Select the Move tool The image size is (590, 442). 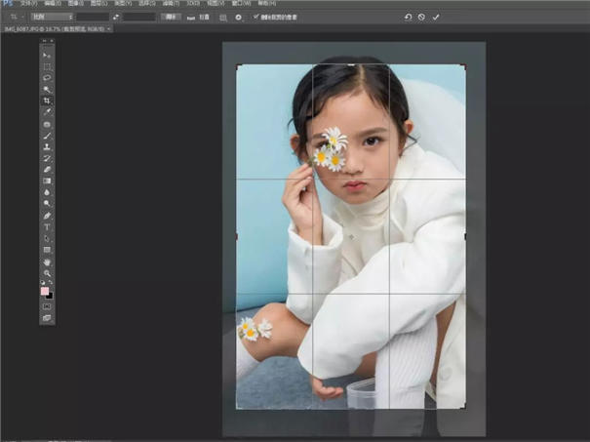click(47, 55)
